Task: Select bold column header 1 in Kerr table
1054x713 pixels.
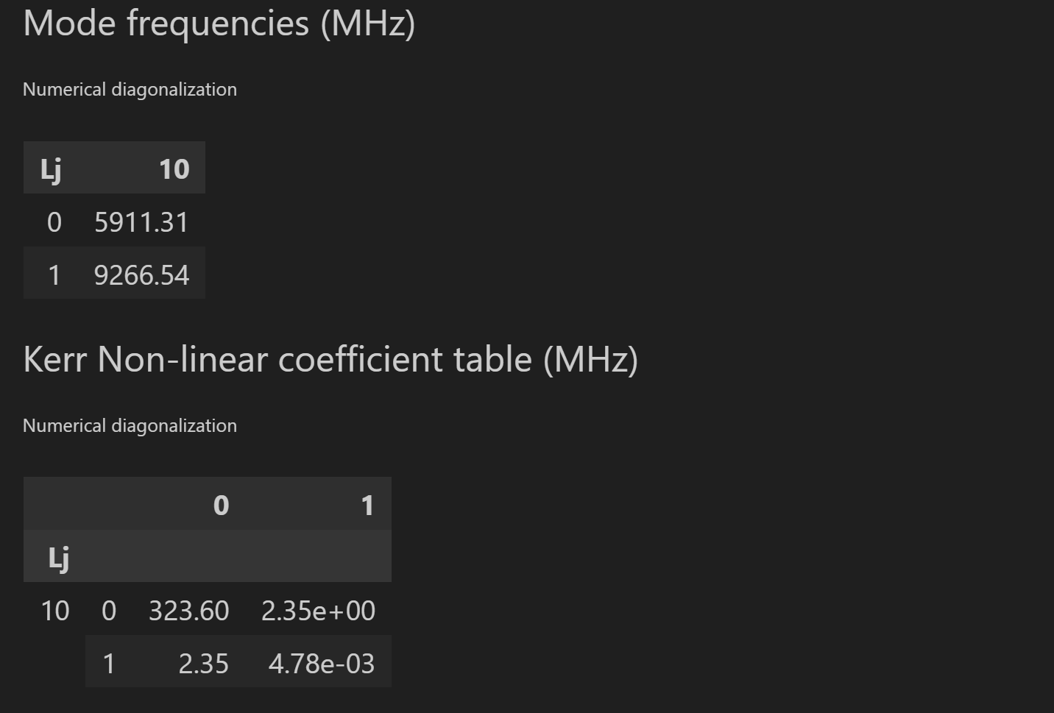Action: coord(367,505)
